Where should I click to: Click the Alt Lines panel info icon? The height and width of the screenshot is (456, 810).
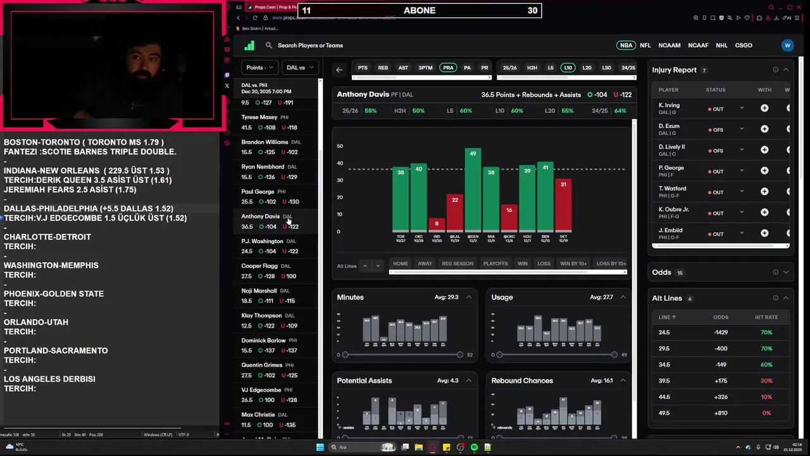tap(775, 298)
